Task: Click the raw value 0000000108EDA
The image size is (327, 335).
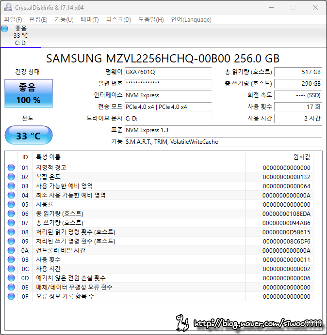Action: 287,213
